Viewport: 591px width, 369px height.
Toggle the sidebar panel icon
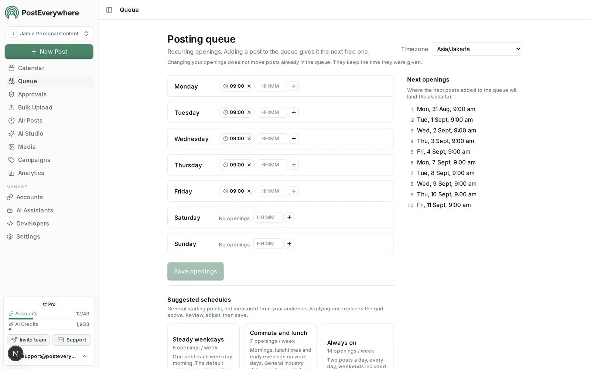(109, 10)
